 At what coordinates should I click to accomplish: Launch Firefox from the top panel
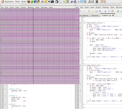click(x=29, y=2)
